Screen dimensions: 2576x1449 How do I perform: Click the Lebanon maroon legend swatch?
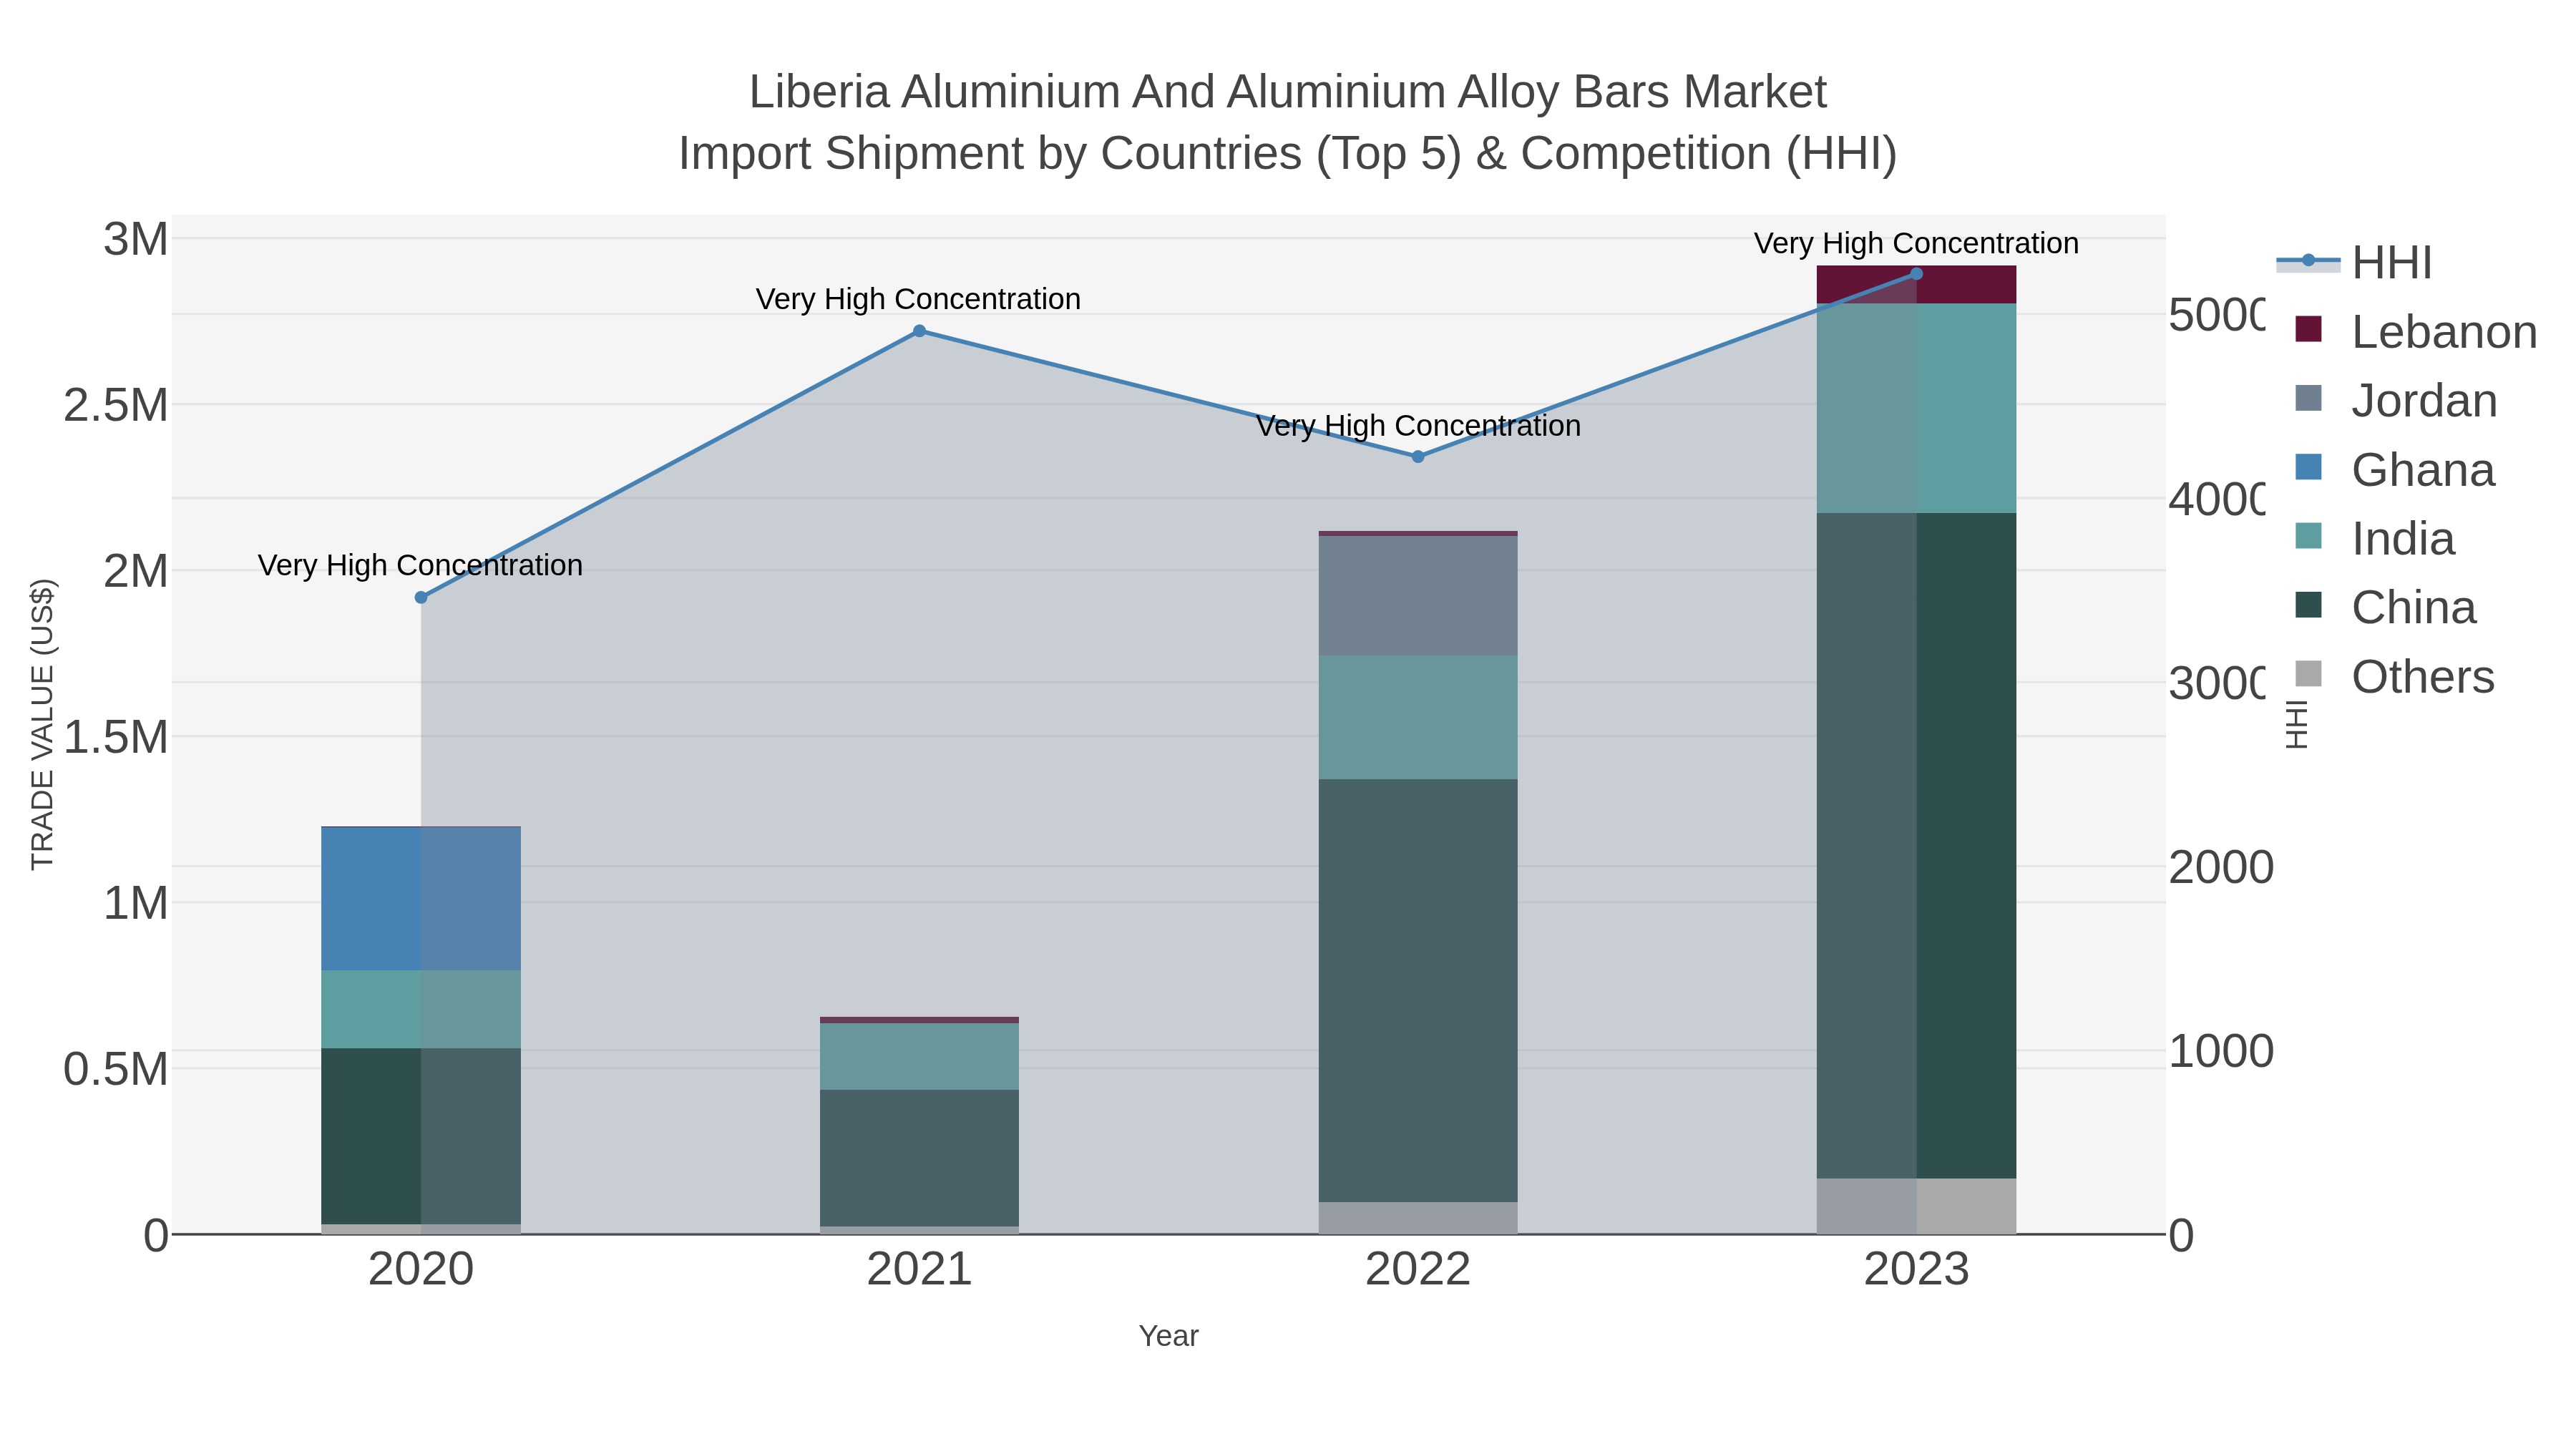click(x=2308, y=329)
